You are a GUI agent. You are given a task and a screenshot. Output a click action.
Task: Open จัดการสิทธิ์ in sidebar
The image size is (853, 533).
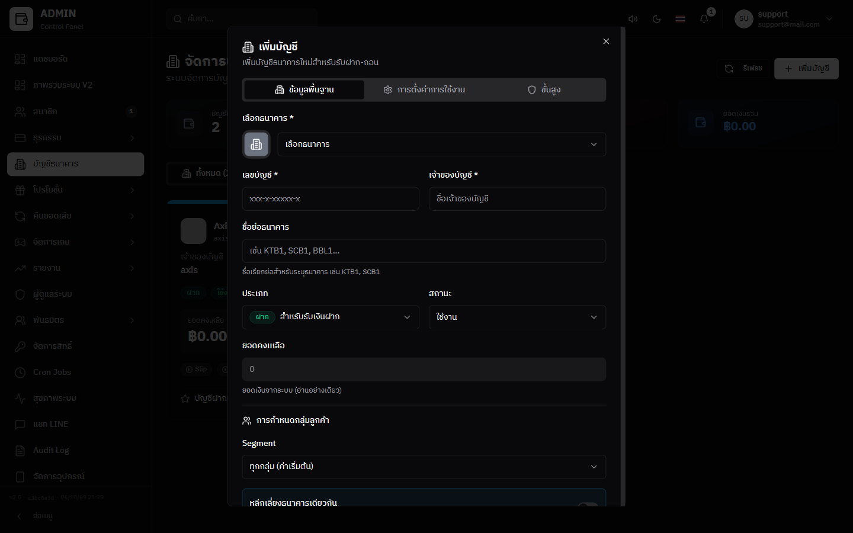click(x=75, y=346)
